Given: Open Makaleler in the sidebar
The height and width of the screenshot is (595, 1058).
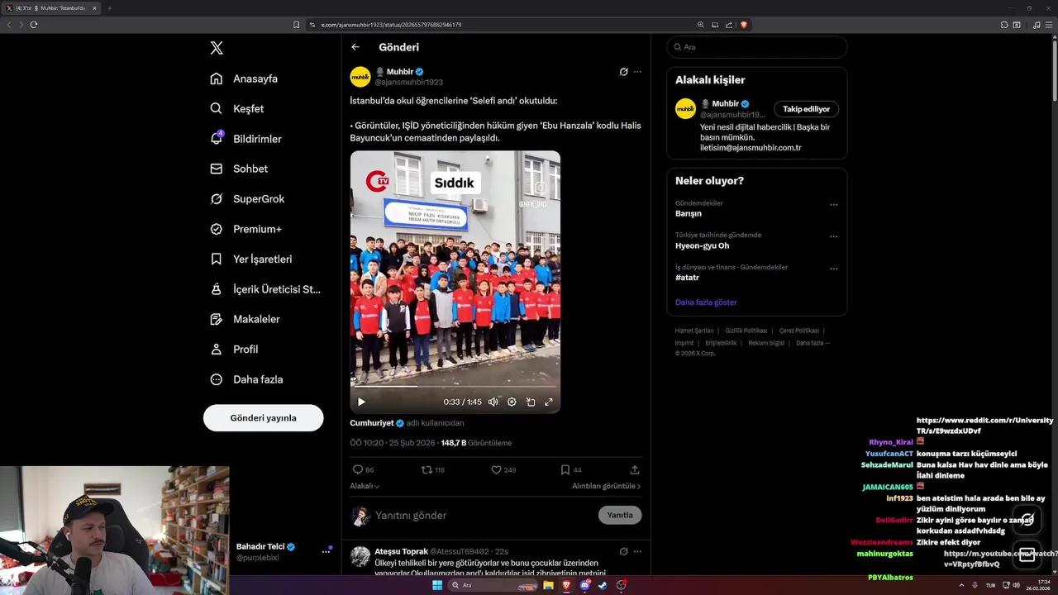Looking at the screenshot, I should (245, 319).
